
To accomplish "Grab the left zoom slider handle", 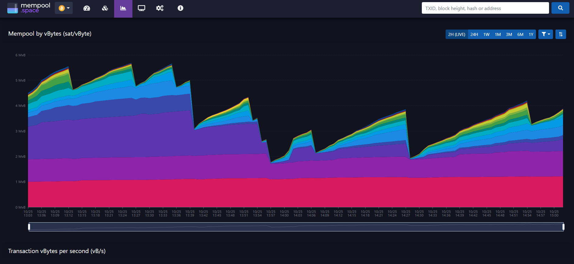I will [x=29, y=227].
